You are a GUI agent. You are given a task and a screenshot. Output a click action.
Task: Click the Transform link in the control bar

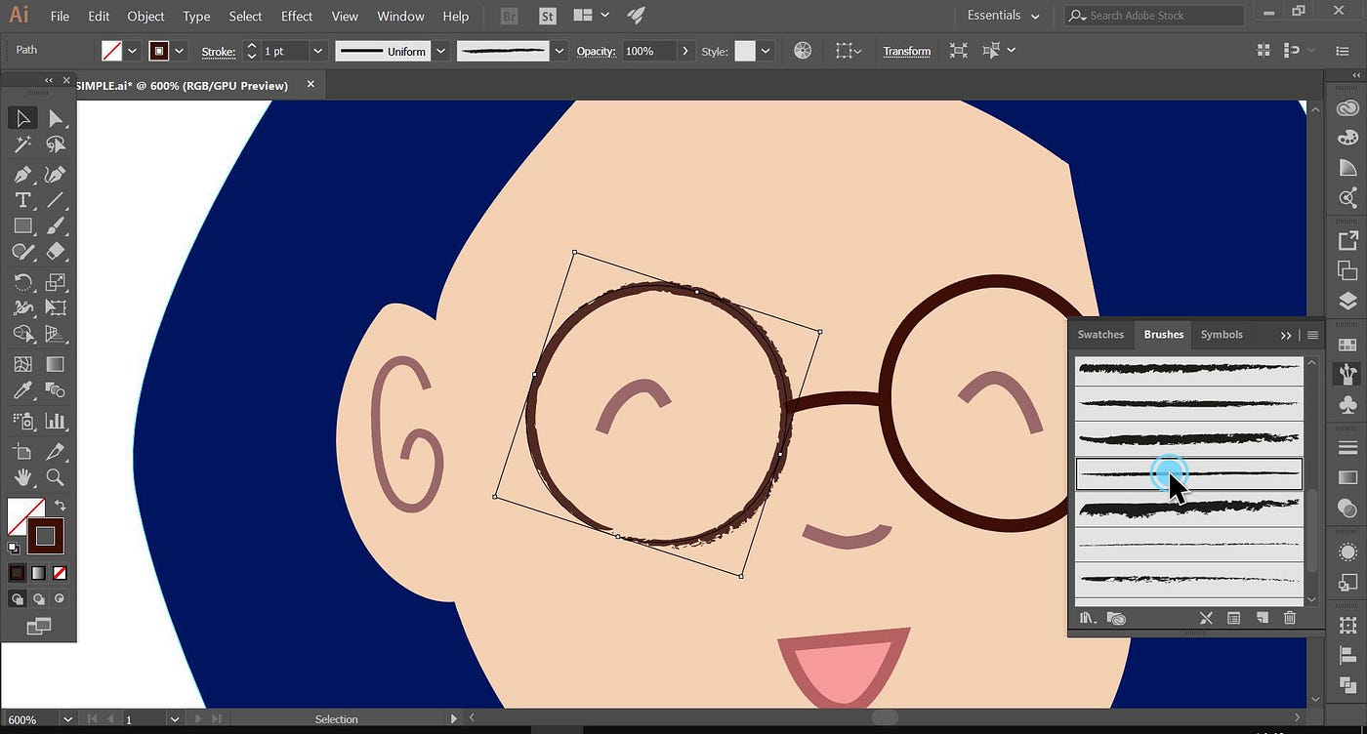point(906,50)
